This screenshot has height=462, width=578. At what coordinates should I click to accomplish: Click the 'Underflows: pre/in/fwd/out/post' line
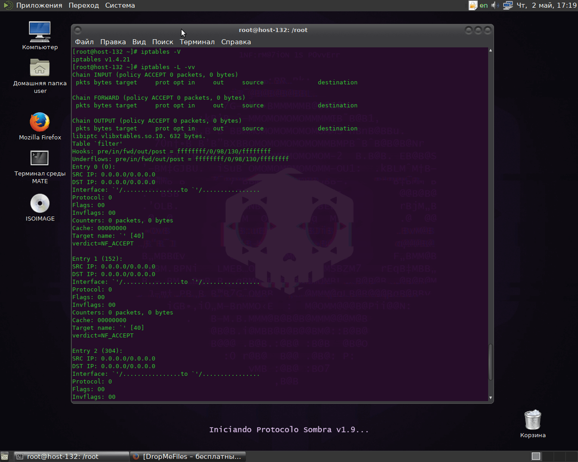click(181, 159)
